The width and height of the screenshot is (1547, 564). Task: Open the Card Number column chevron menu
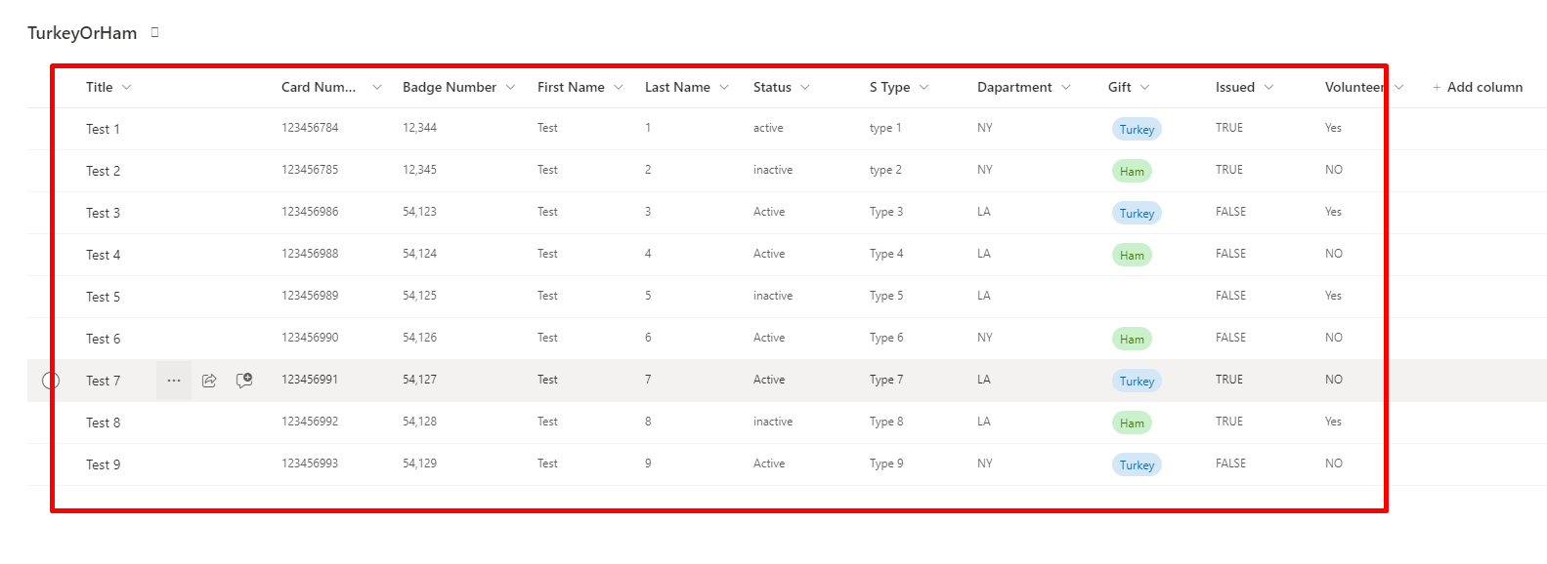tap(377, 88)
